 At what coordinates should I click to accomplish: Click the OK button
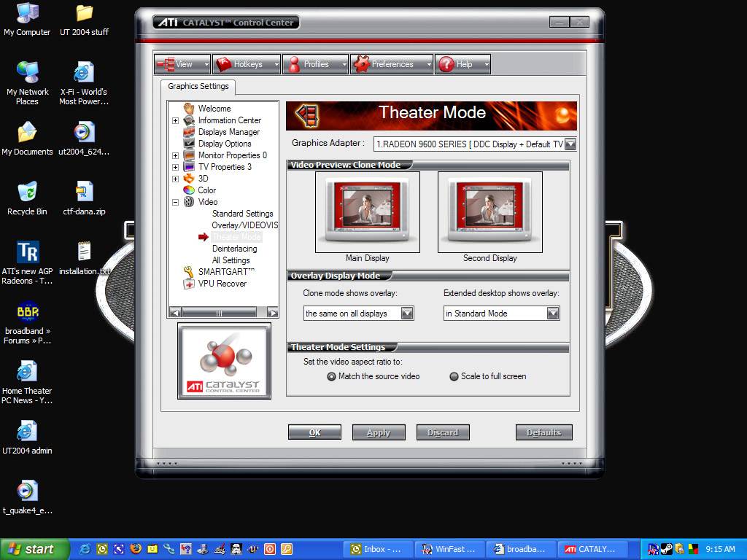click(314, 432)
